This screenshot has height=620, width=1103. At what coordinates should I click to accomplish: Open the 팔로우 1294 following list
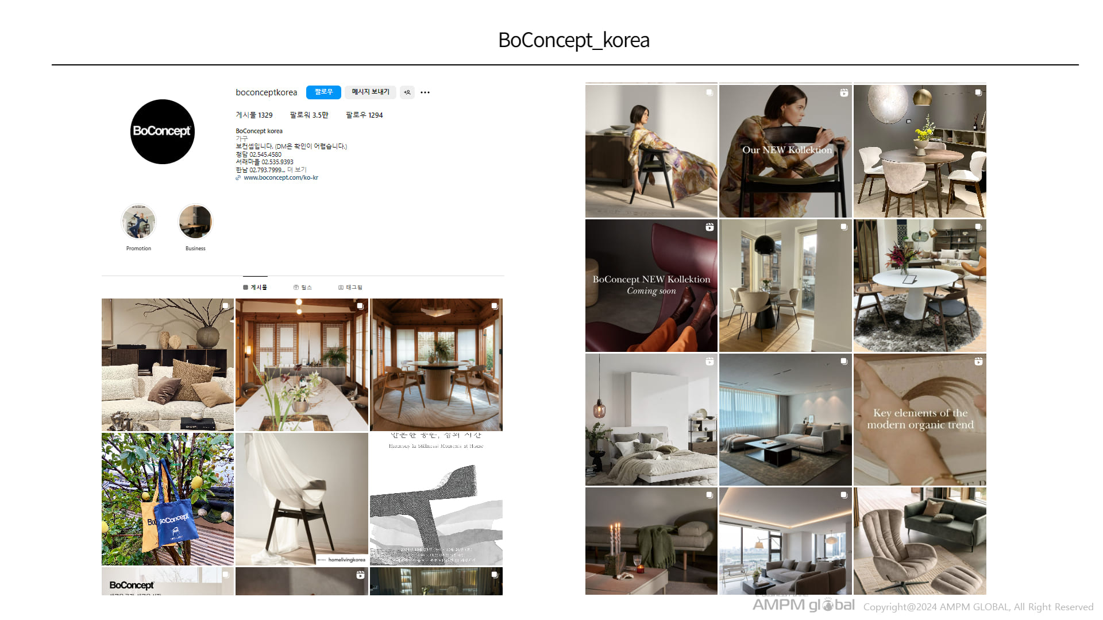[x=364, y=115]
